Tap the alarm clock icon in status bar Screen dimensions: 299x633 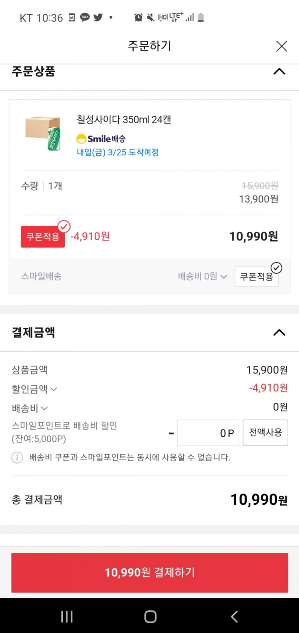point(138,18)
